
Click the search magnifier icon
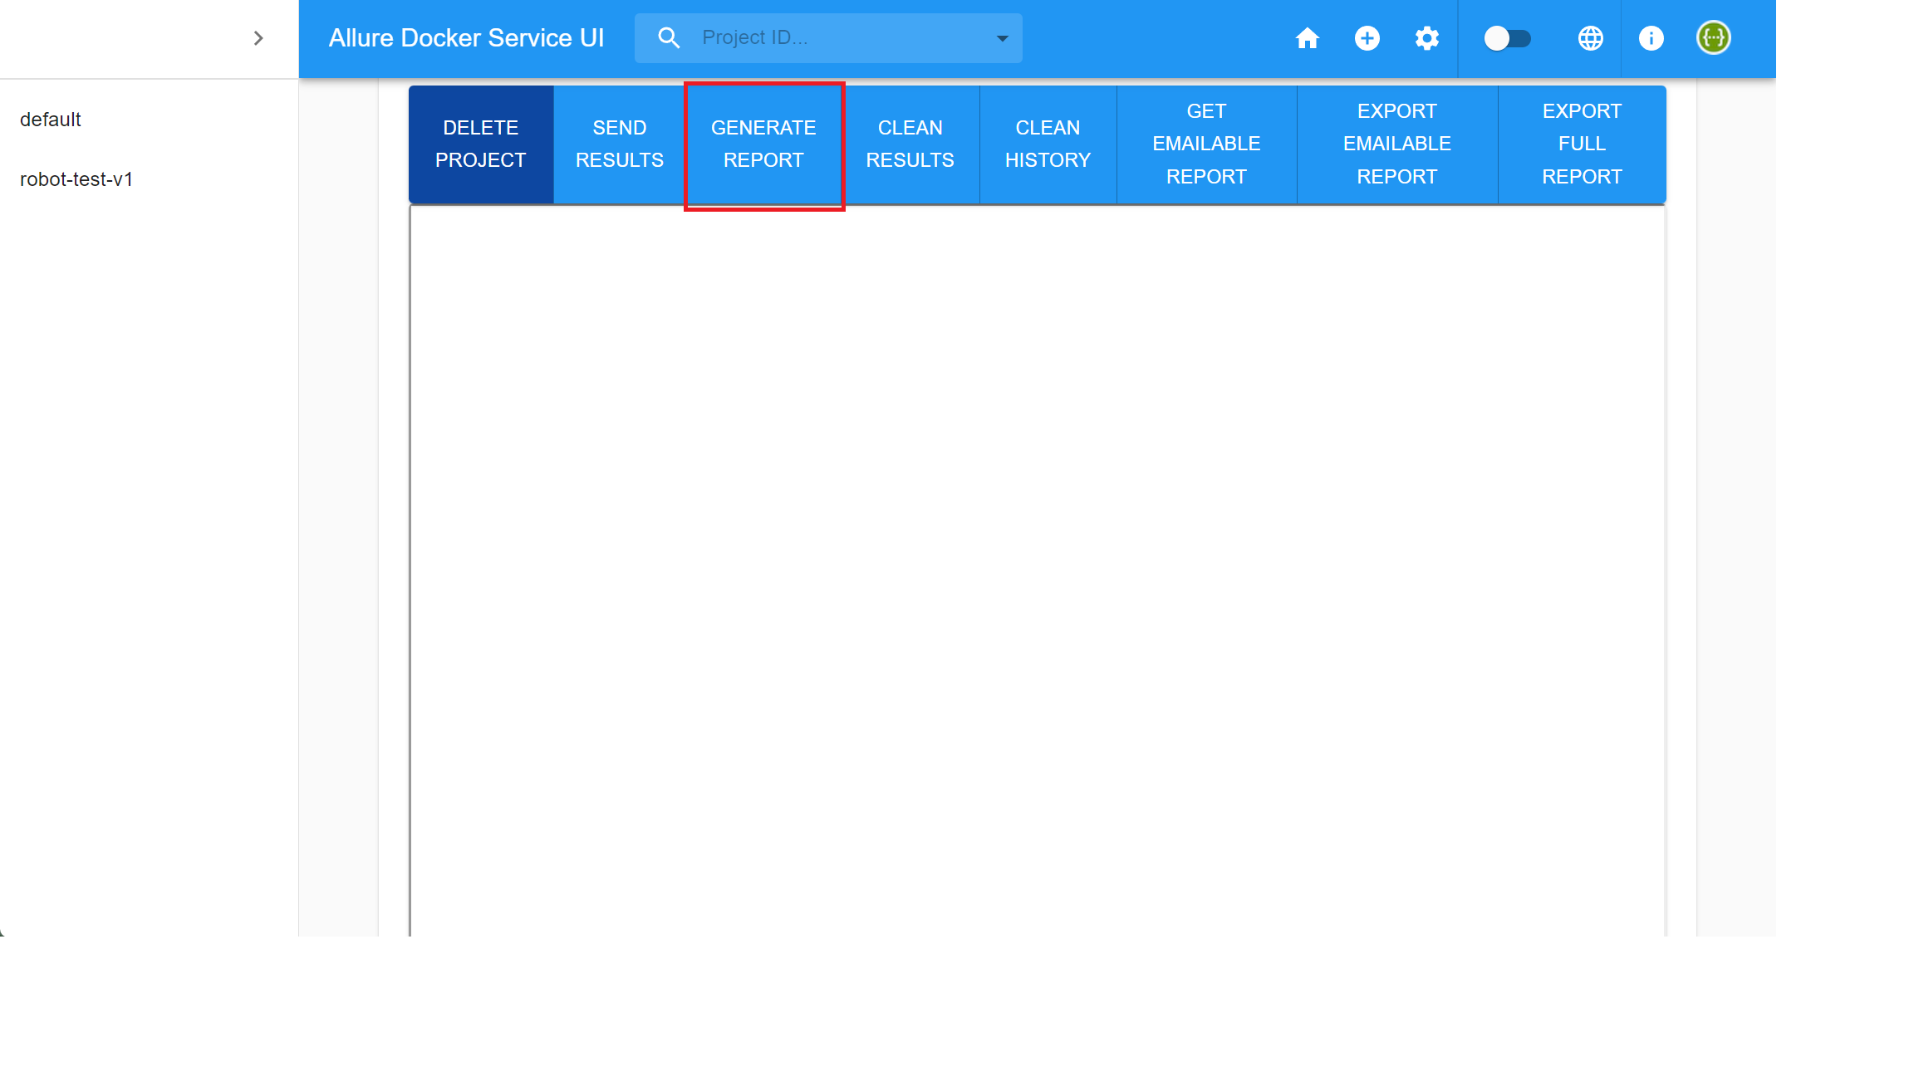coord(668,38)
